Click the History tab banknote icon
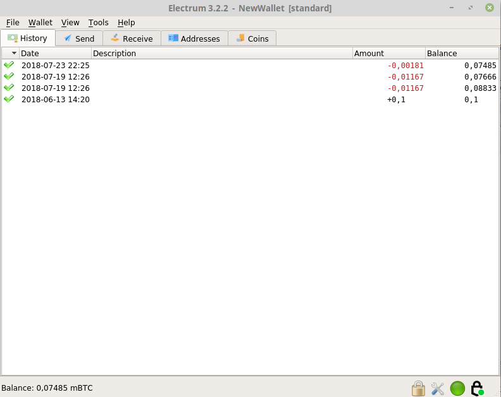This screenshot has height=397, width=501. point(13,39)
